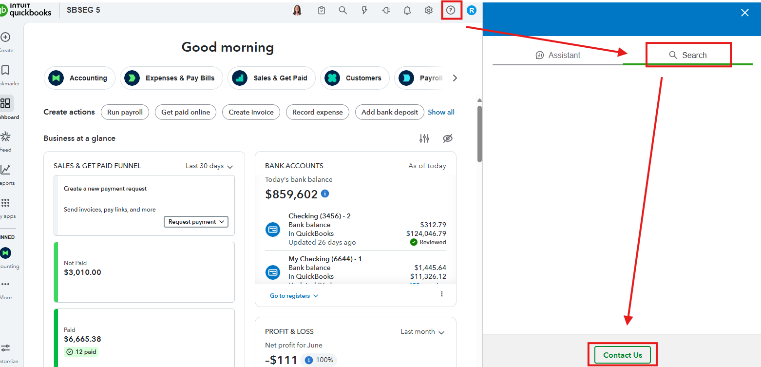Click the My Checking (6644) account icon
The width and height of the screenshot is (761, 367).
pos(273,272)
